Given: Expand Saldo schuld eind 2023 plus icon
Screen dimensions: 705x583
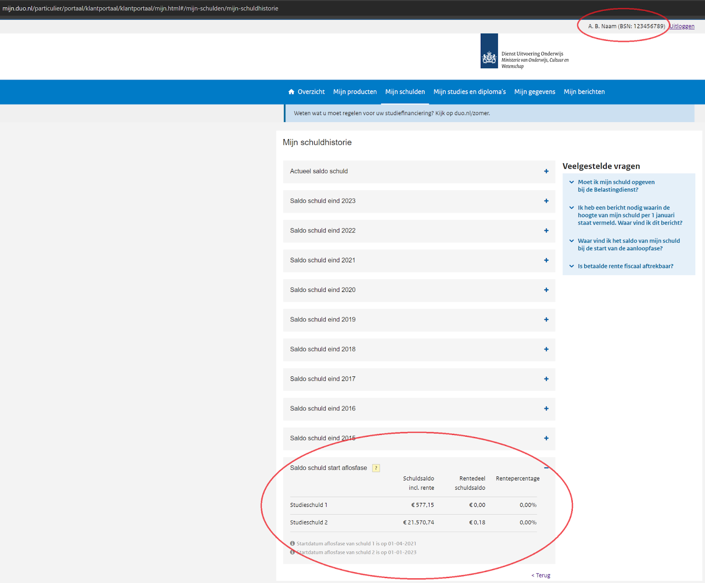Looking at the screenshot, I should [546, 201].
